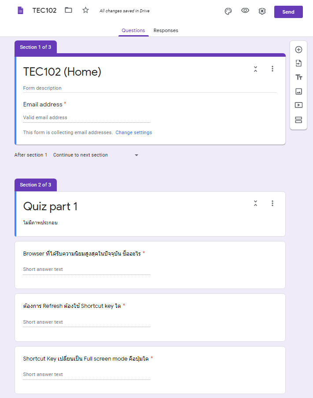Switch to the Responses tab
313x398 pixels.
166,31
